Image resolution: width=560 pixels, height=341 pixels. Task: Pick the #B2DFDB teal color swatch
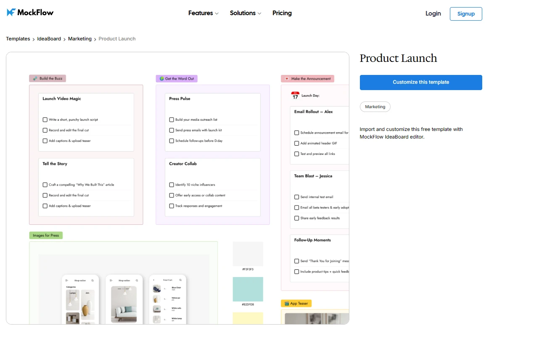[248, 289]
